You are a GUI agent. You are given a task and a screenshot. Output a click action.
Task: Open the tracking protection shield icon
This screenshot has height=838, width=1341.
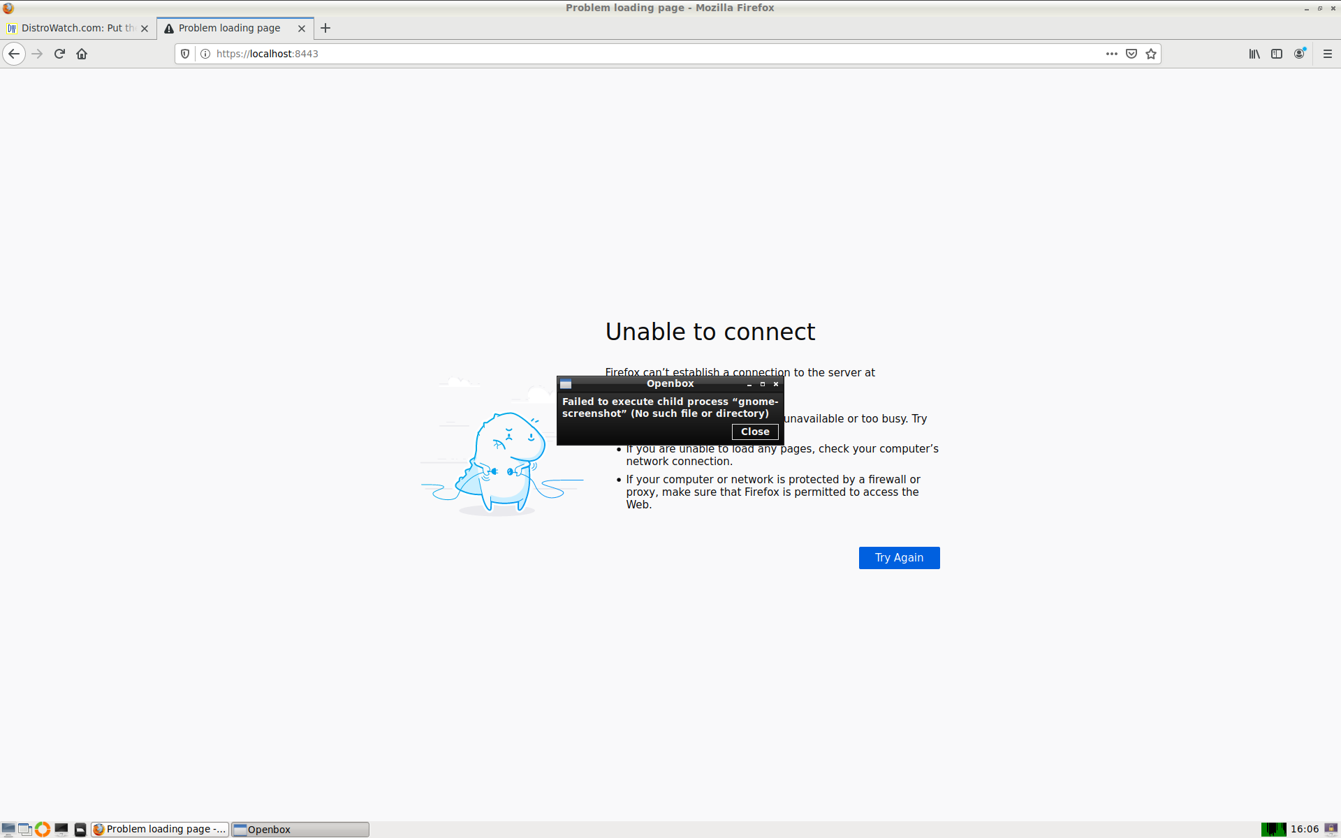pyautogui.click(x=185, y=54)
